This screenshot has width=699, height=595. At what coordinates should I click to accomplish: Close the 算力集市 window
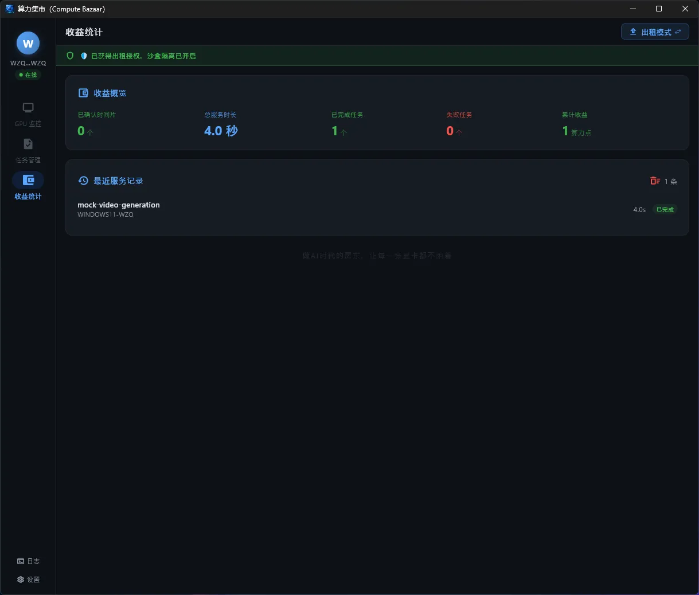tap(685, 9)
